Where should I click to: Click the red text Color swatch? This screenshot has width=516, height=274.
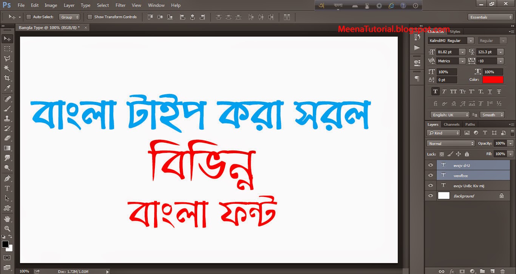coord(493,80)
